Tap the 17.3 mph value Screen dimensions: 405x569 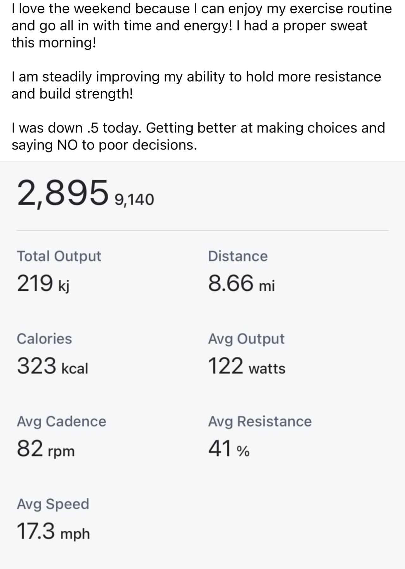pyautogui.click(x=53, y=531)
